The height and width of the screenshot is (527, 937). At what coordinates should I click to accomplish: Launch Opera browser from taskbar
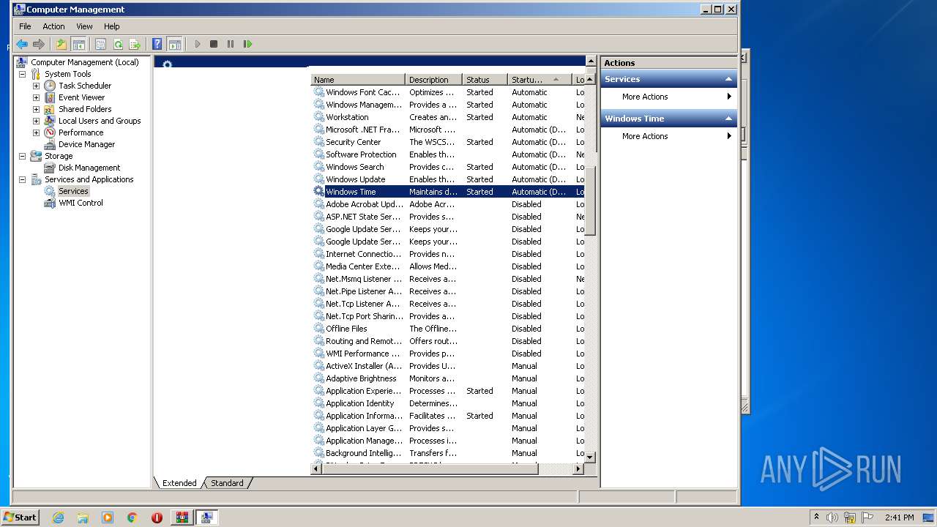[157, 517]
